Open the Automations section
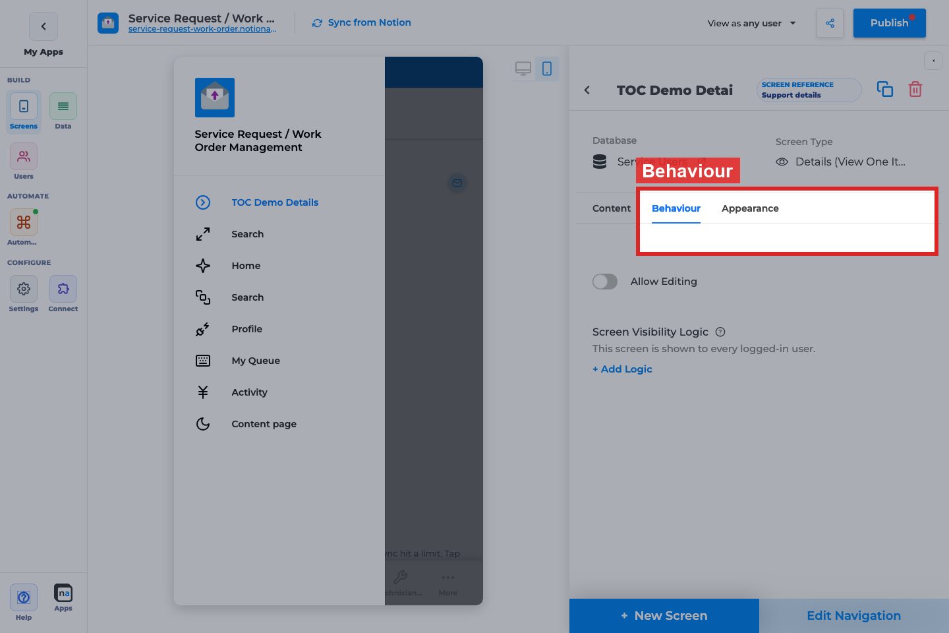Viewport: 949px width, 633px height. click(x=24, y=227)
